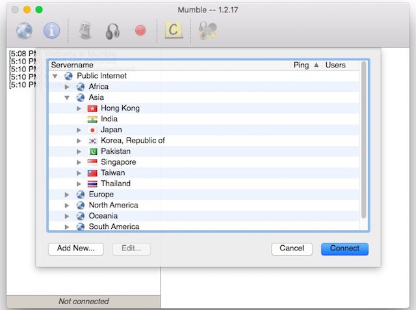
Task: Select the India text label
Action: point(109,119)
